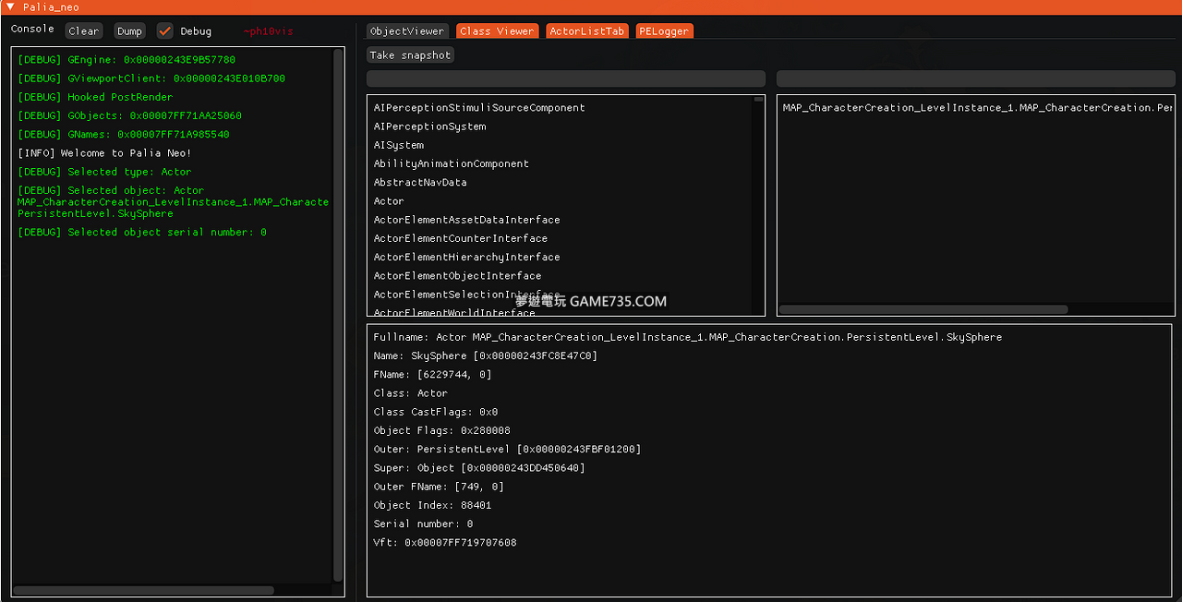Choose AbilityAnimationComponent from the list
1182x602 pixels.
click(x=451, y=164)
